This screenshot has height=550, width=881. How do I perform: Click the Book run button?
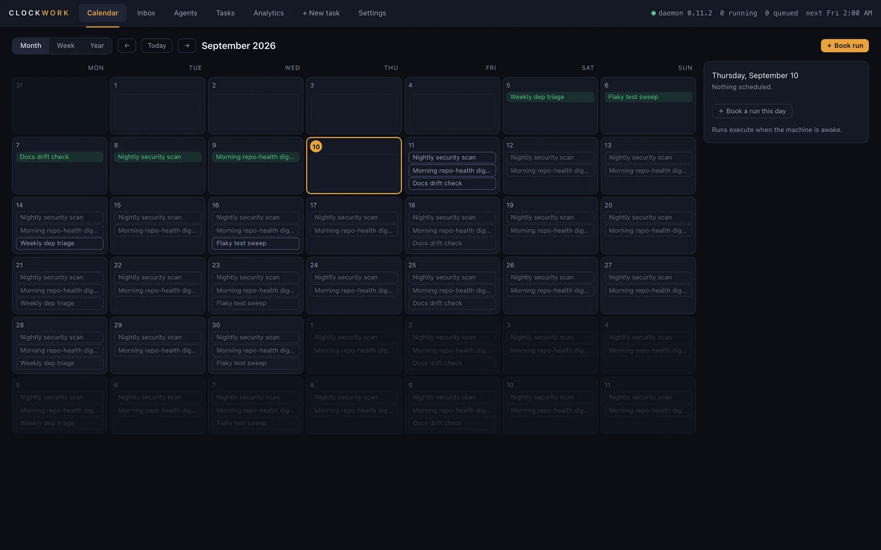pos(845,46)
